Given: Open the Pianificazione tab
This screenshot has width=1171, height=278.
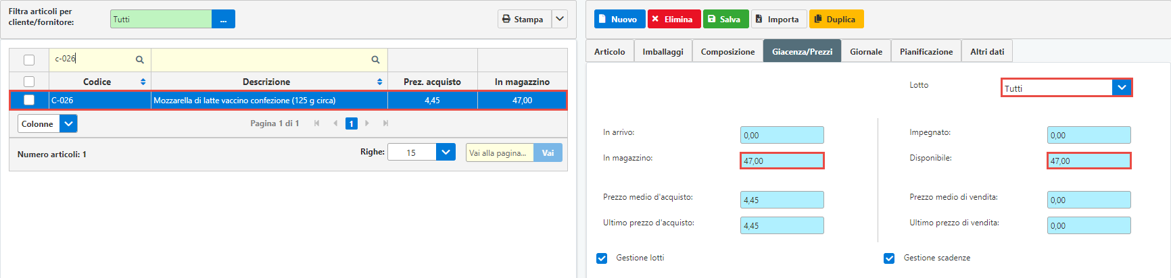Looking at the screenshot, I should (x=926, y=52).
